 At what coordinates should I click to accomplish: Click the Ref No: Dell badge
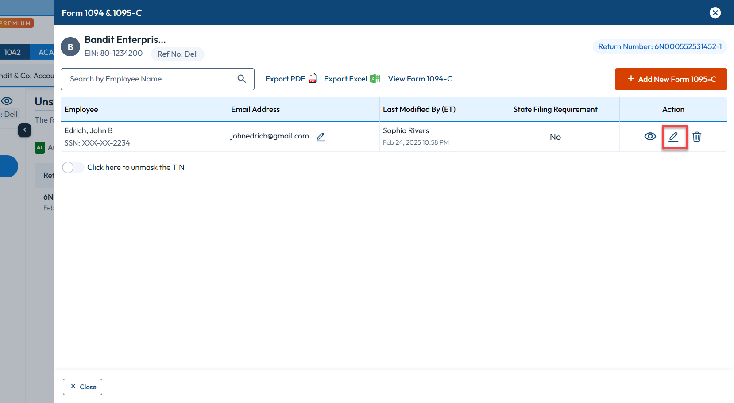pos(178,54)
